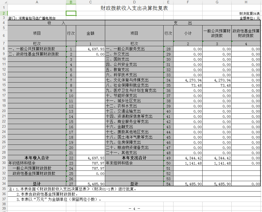The image size is (262, 212).
Task: Select row 14 by its row number
Action: [x=4, y=80]
